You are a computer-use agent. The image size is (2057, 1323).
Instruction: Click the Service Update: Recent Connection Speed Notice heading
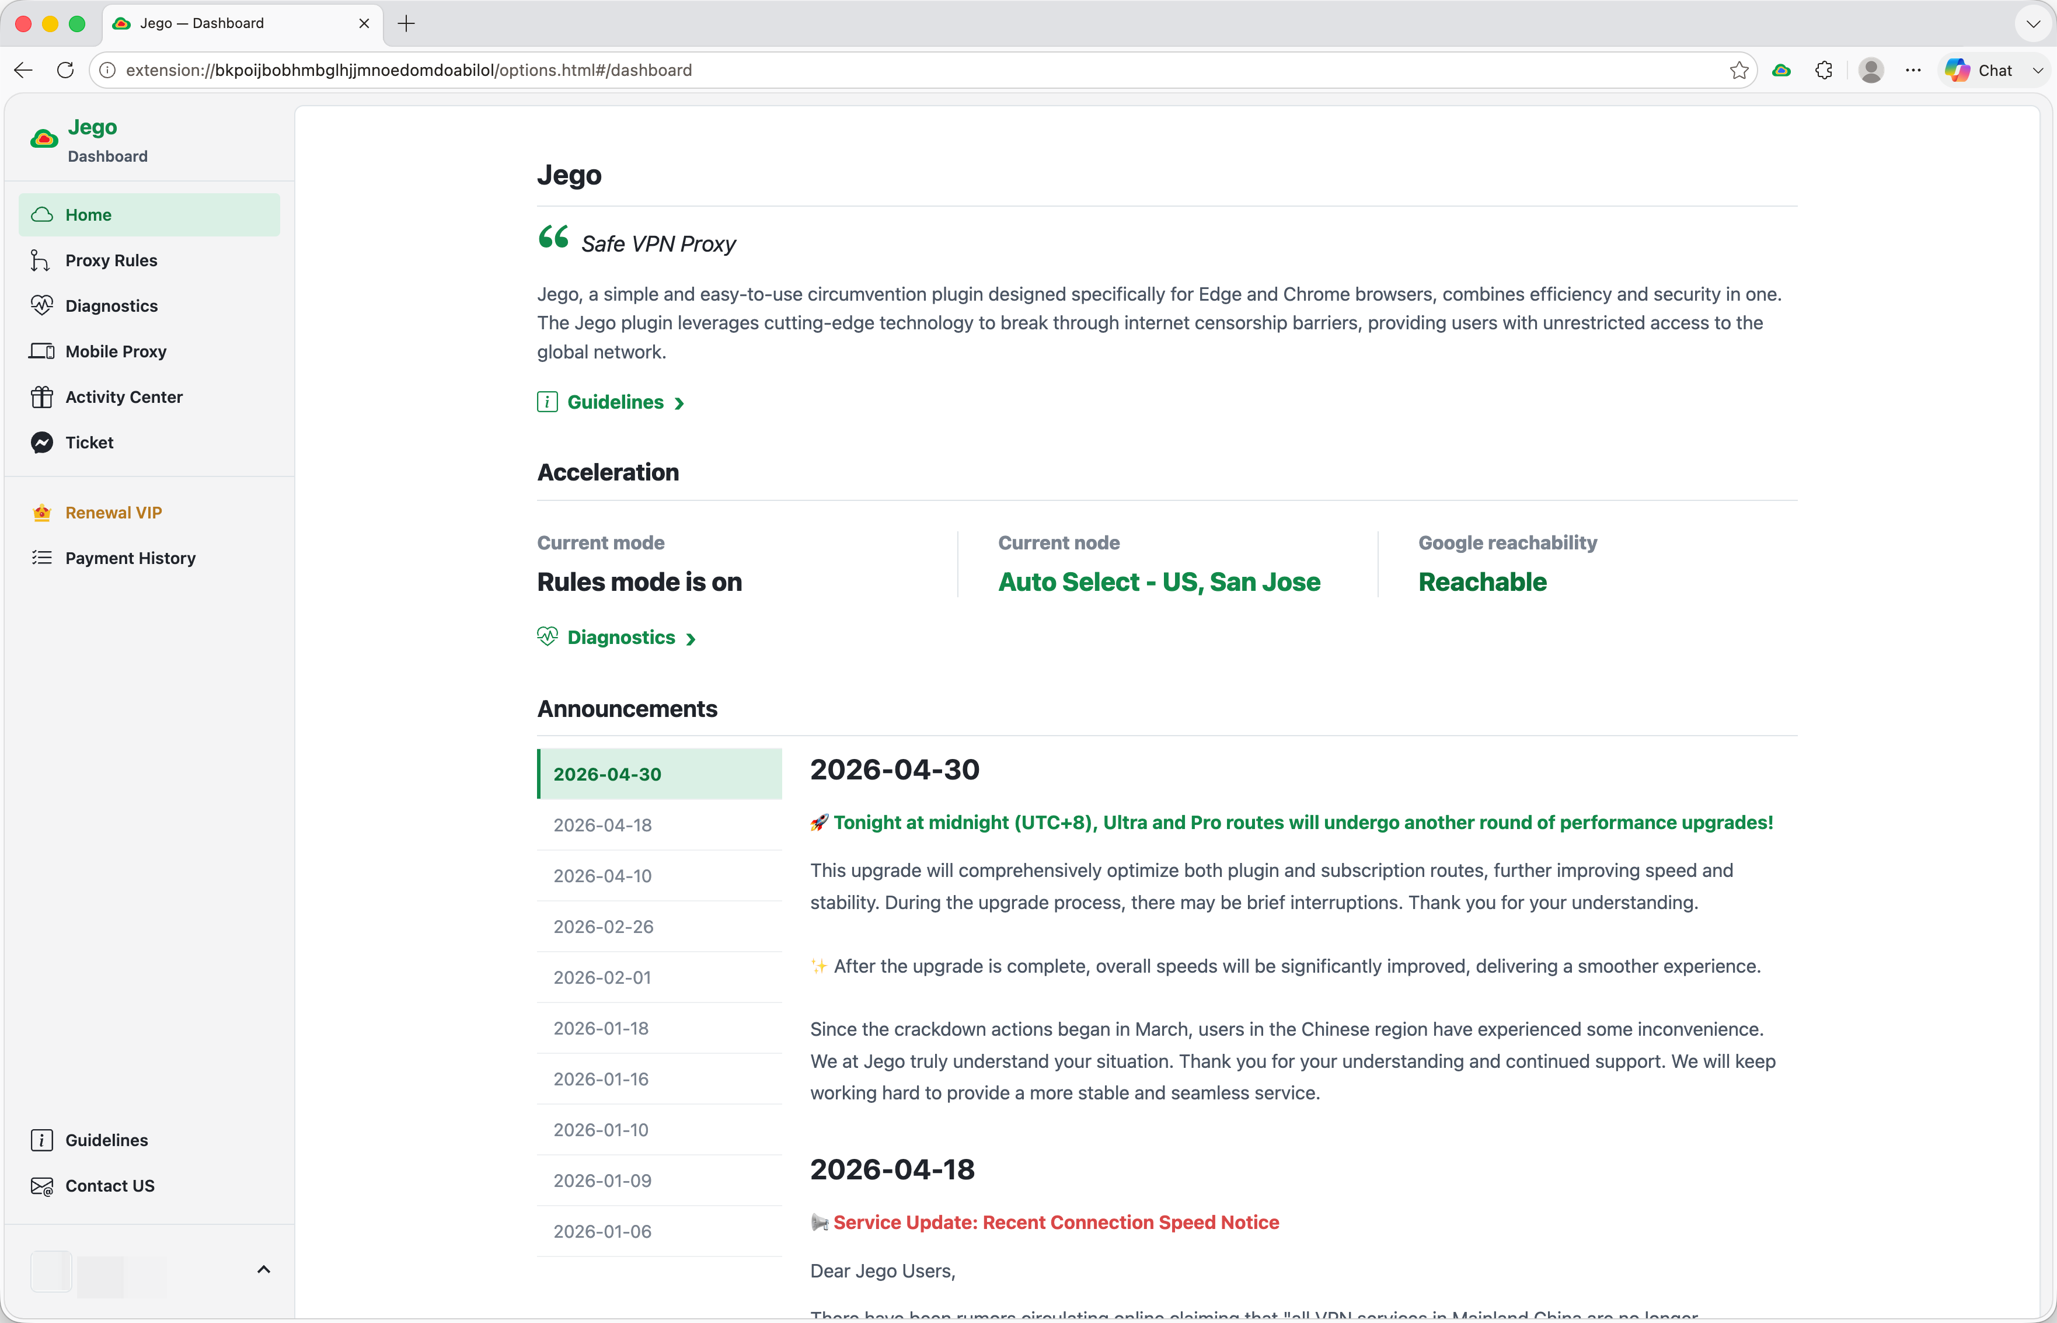click(x=1055, y=1221)
